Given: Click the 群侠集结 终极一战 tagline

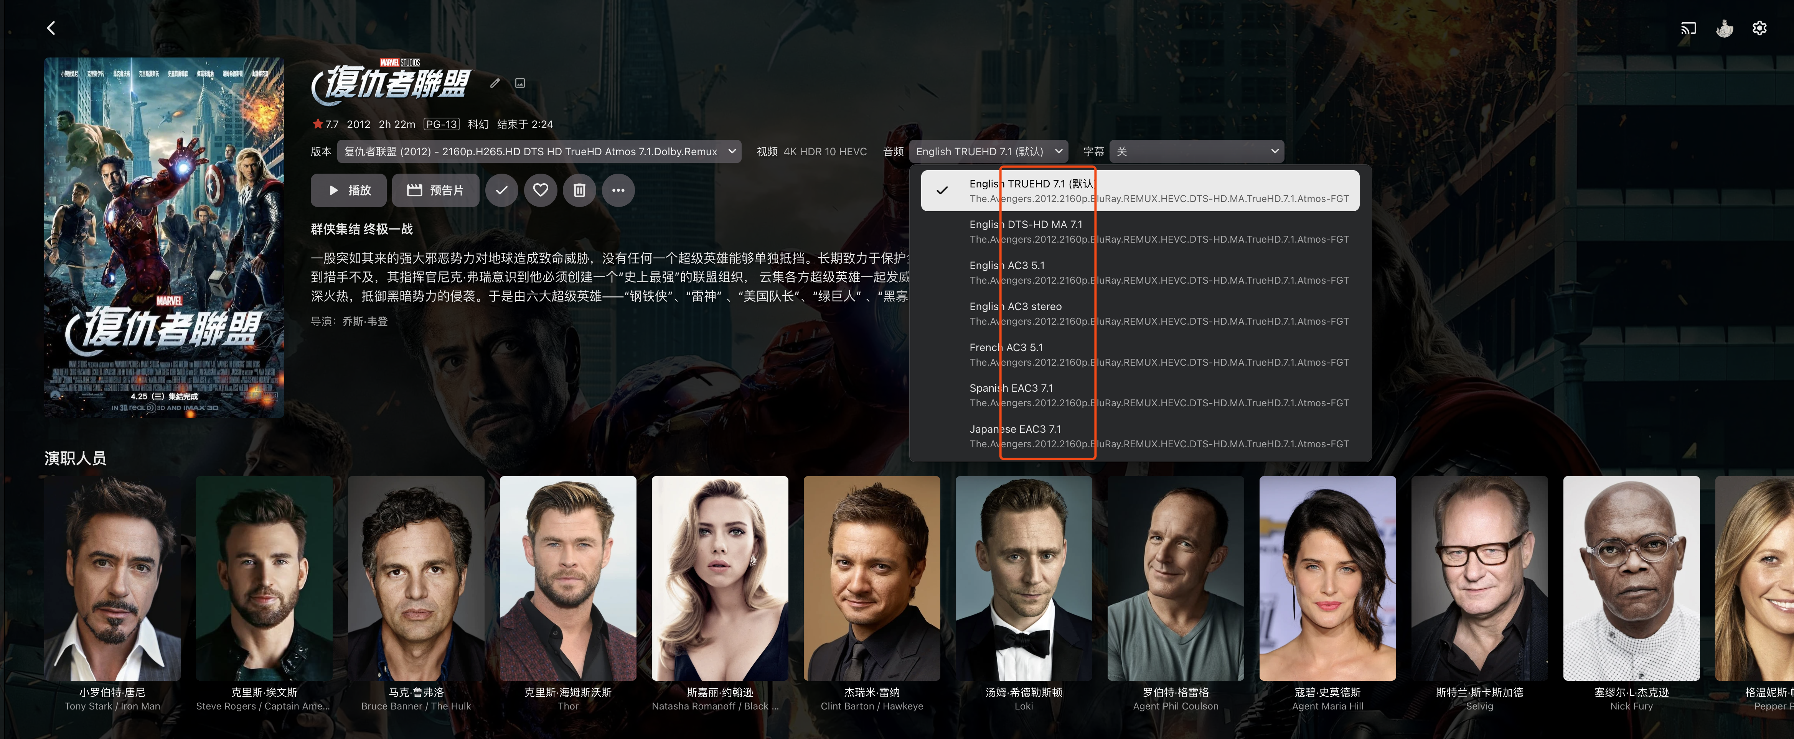Looking at the screenshot, I should (361, 230).
